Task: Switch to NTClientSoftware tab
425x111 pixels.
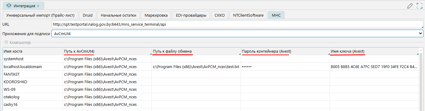Action: [x=248, y=15]
